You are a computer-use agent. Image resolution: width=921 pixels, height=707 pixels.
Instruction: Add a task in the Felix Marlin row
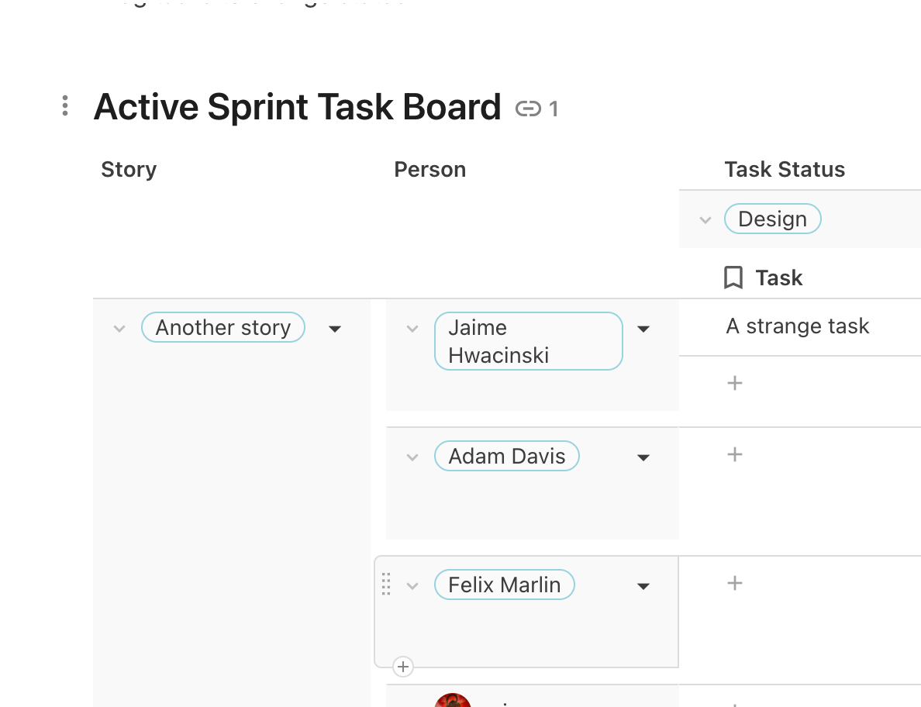[735, 583]
